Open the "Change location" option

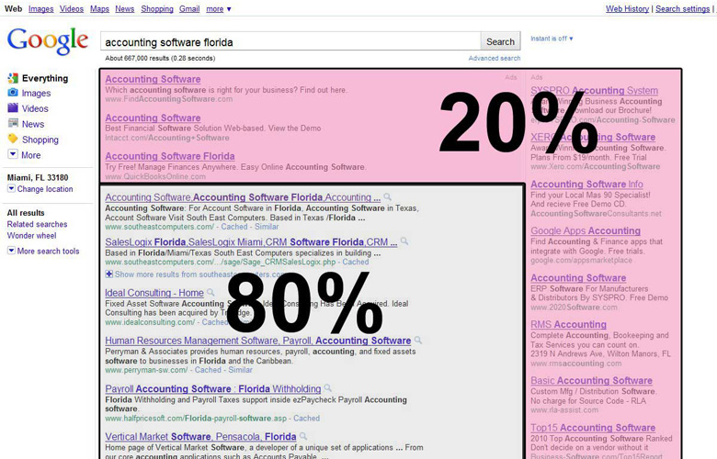[x=40, y=189]
